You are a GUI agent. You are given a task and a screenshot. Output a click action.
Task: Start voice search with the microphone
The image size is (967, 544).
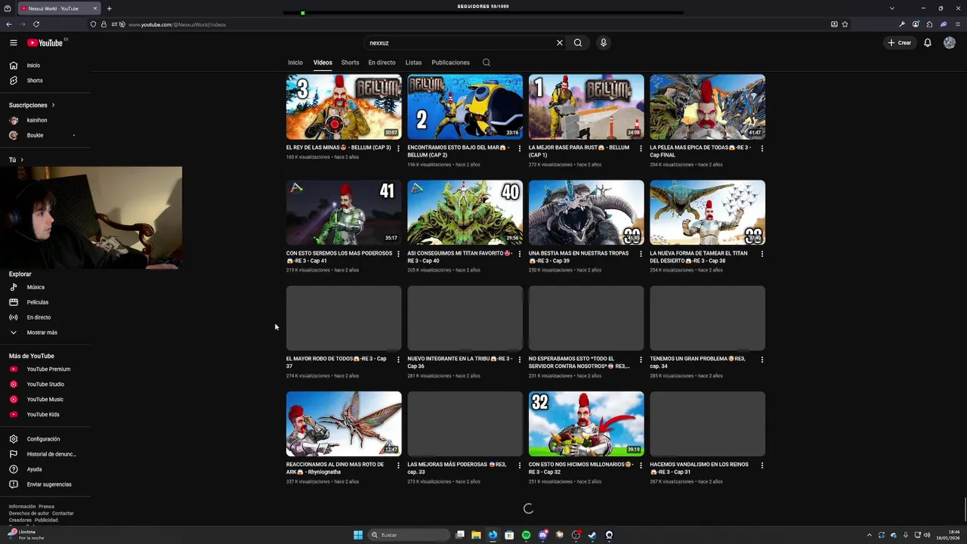coord(603,43)
